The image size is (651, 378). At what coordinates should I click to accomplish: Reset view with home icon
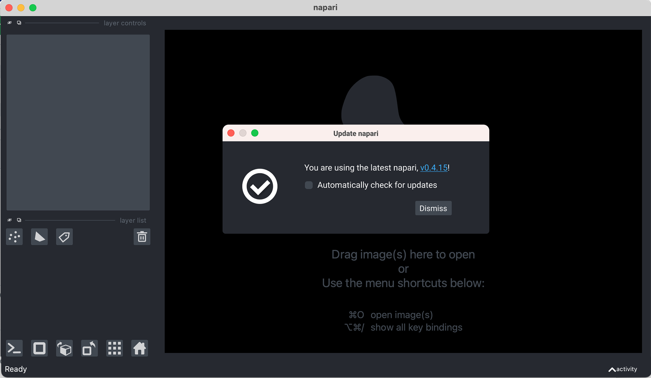pyautogui.click(x=139, y=348)
